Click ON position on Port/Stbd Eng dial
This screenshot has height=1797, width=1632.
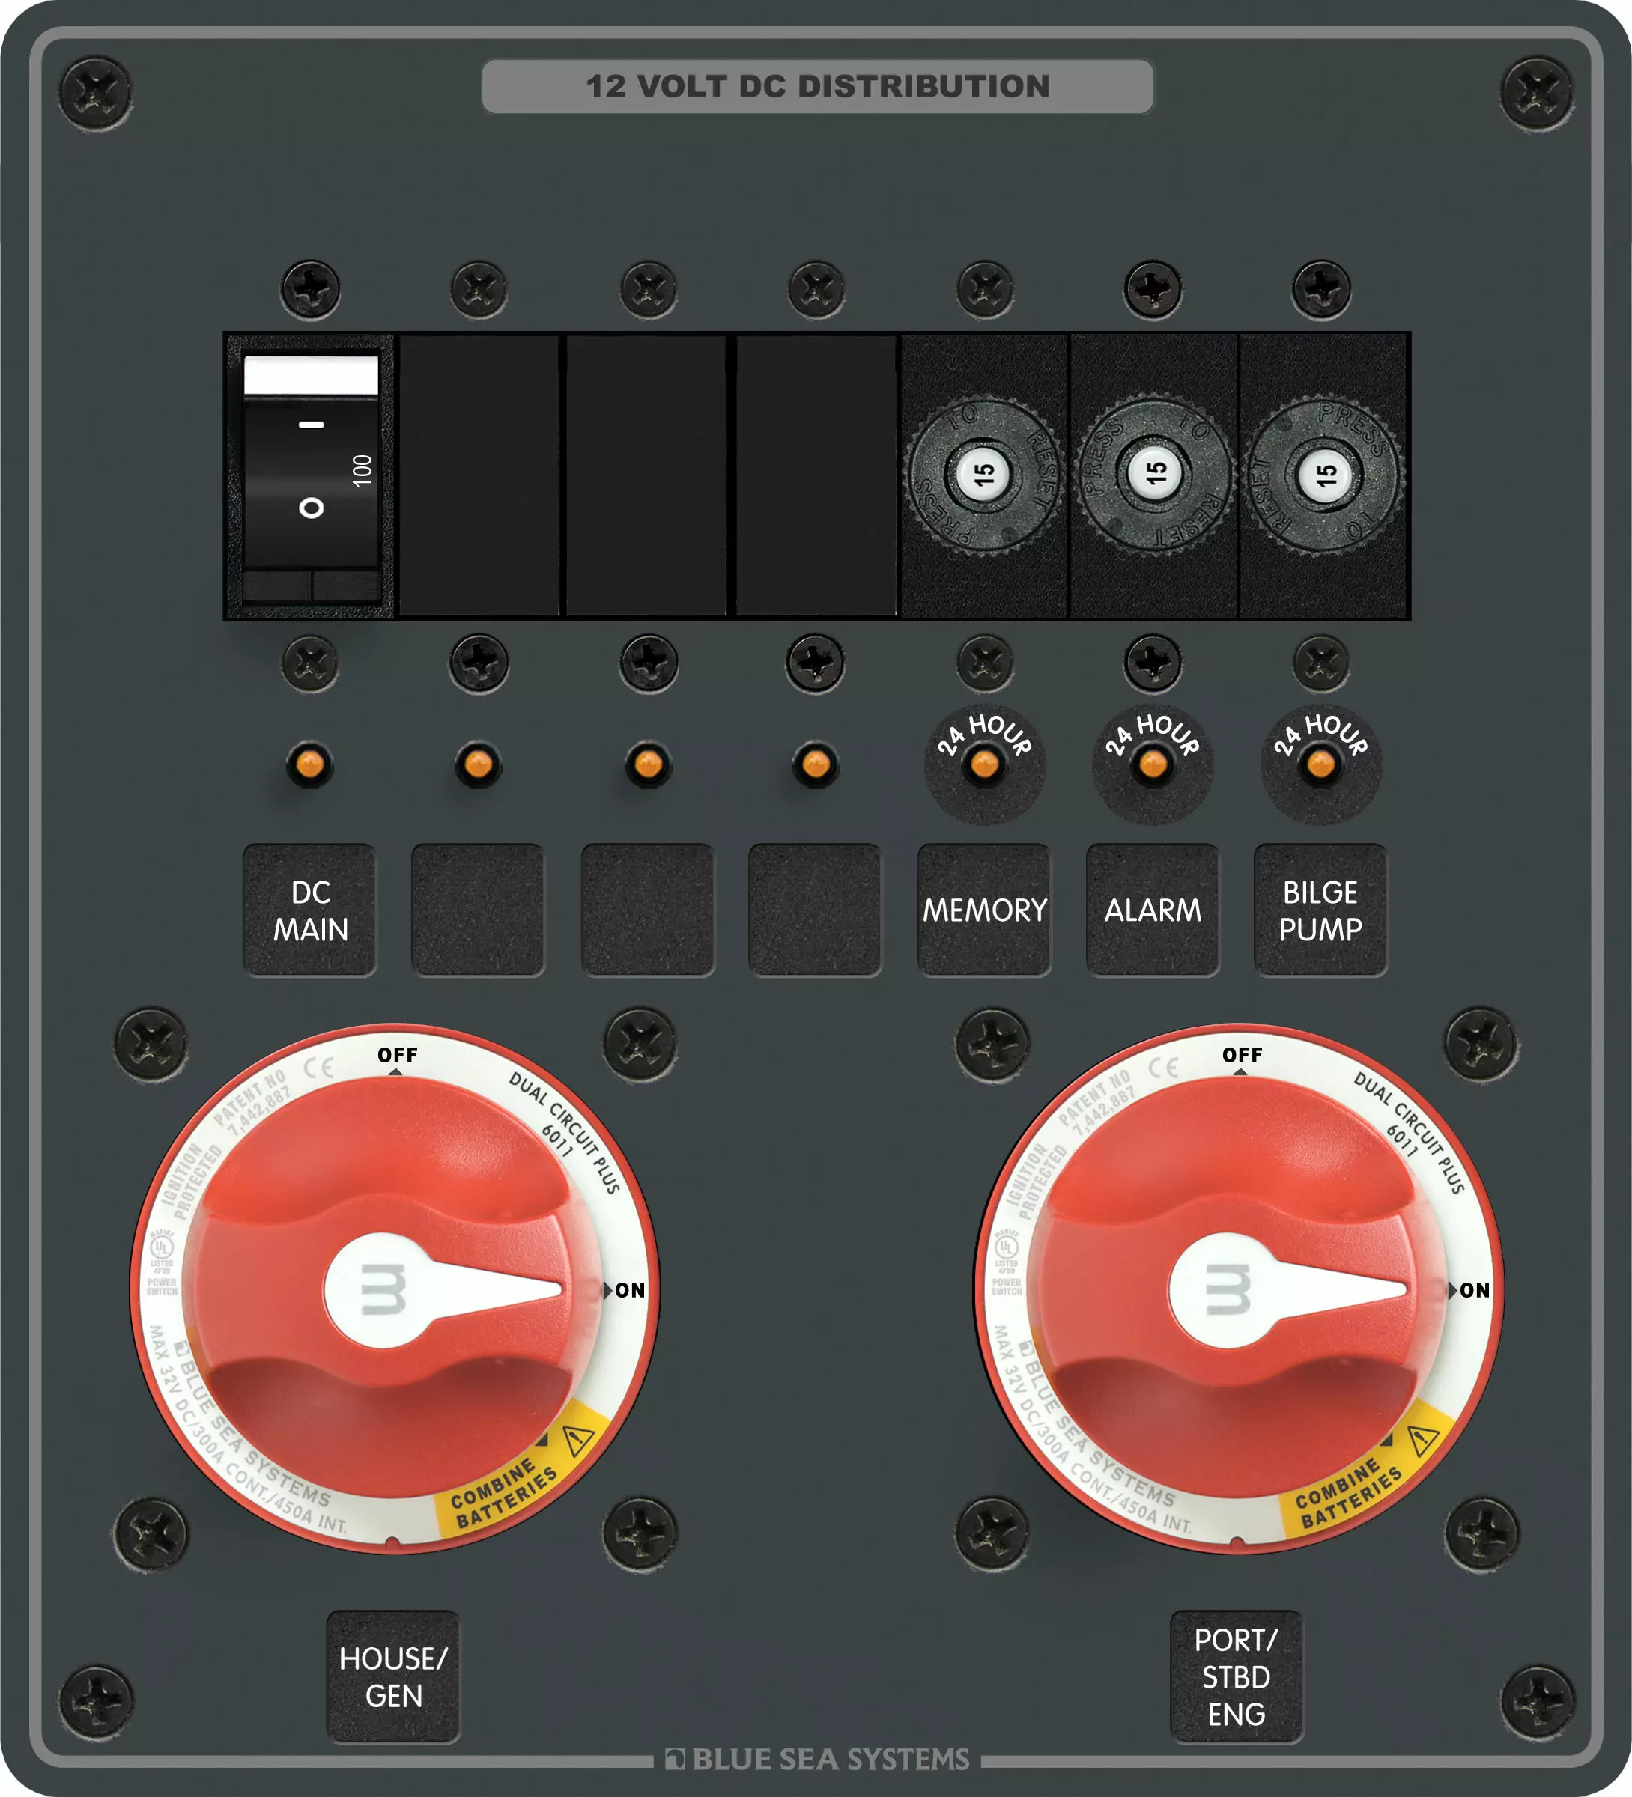point(1473,1290)
